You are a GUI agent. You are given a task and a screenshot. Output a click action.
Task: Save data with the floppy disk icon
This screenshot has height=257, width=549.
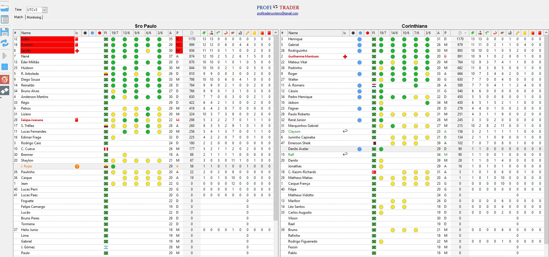click(5, 32)
